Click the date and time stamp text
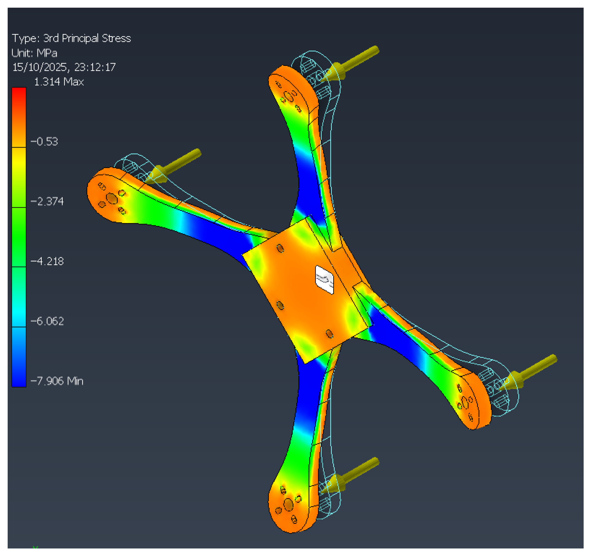This screenshot has height=555, width=591. point(64,67)
